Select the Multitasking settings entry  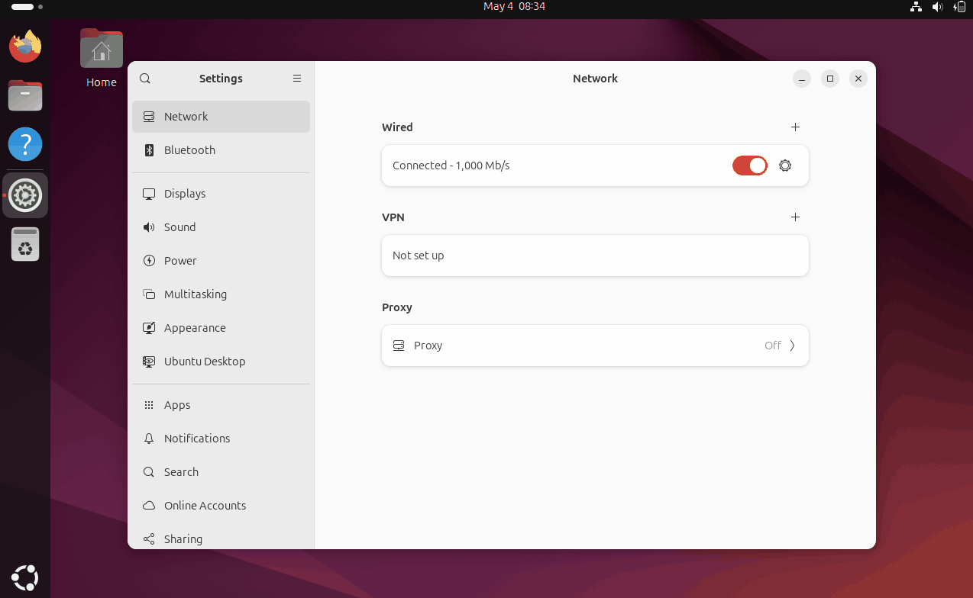150,294
